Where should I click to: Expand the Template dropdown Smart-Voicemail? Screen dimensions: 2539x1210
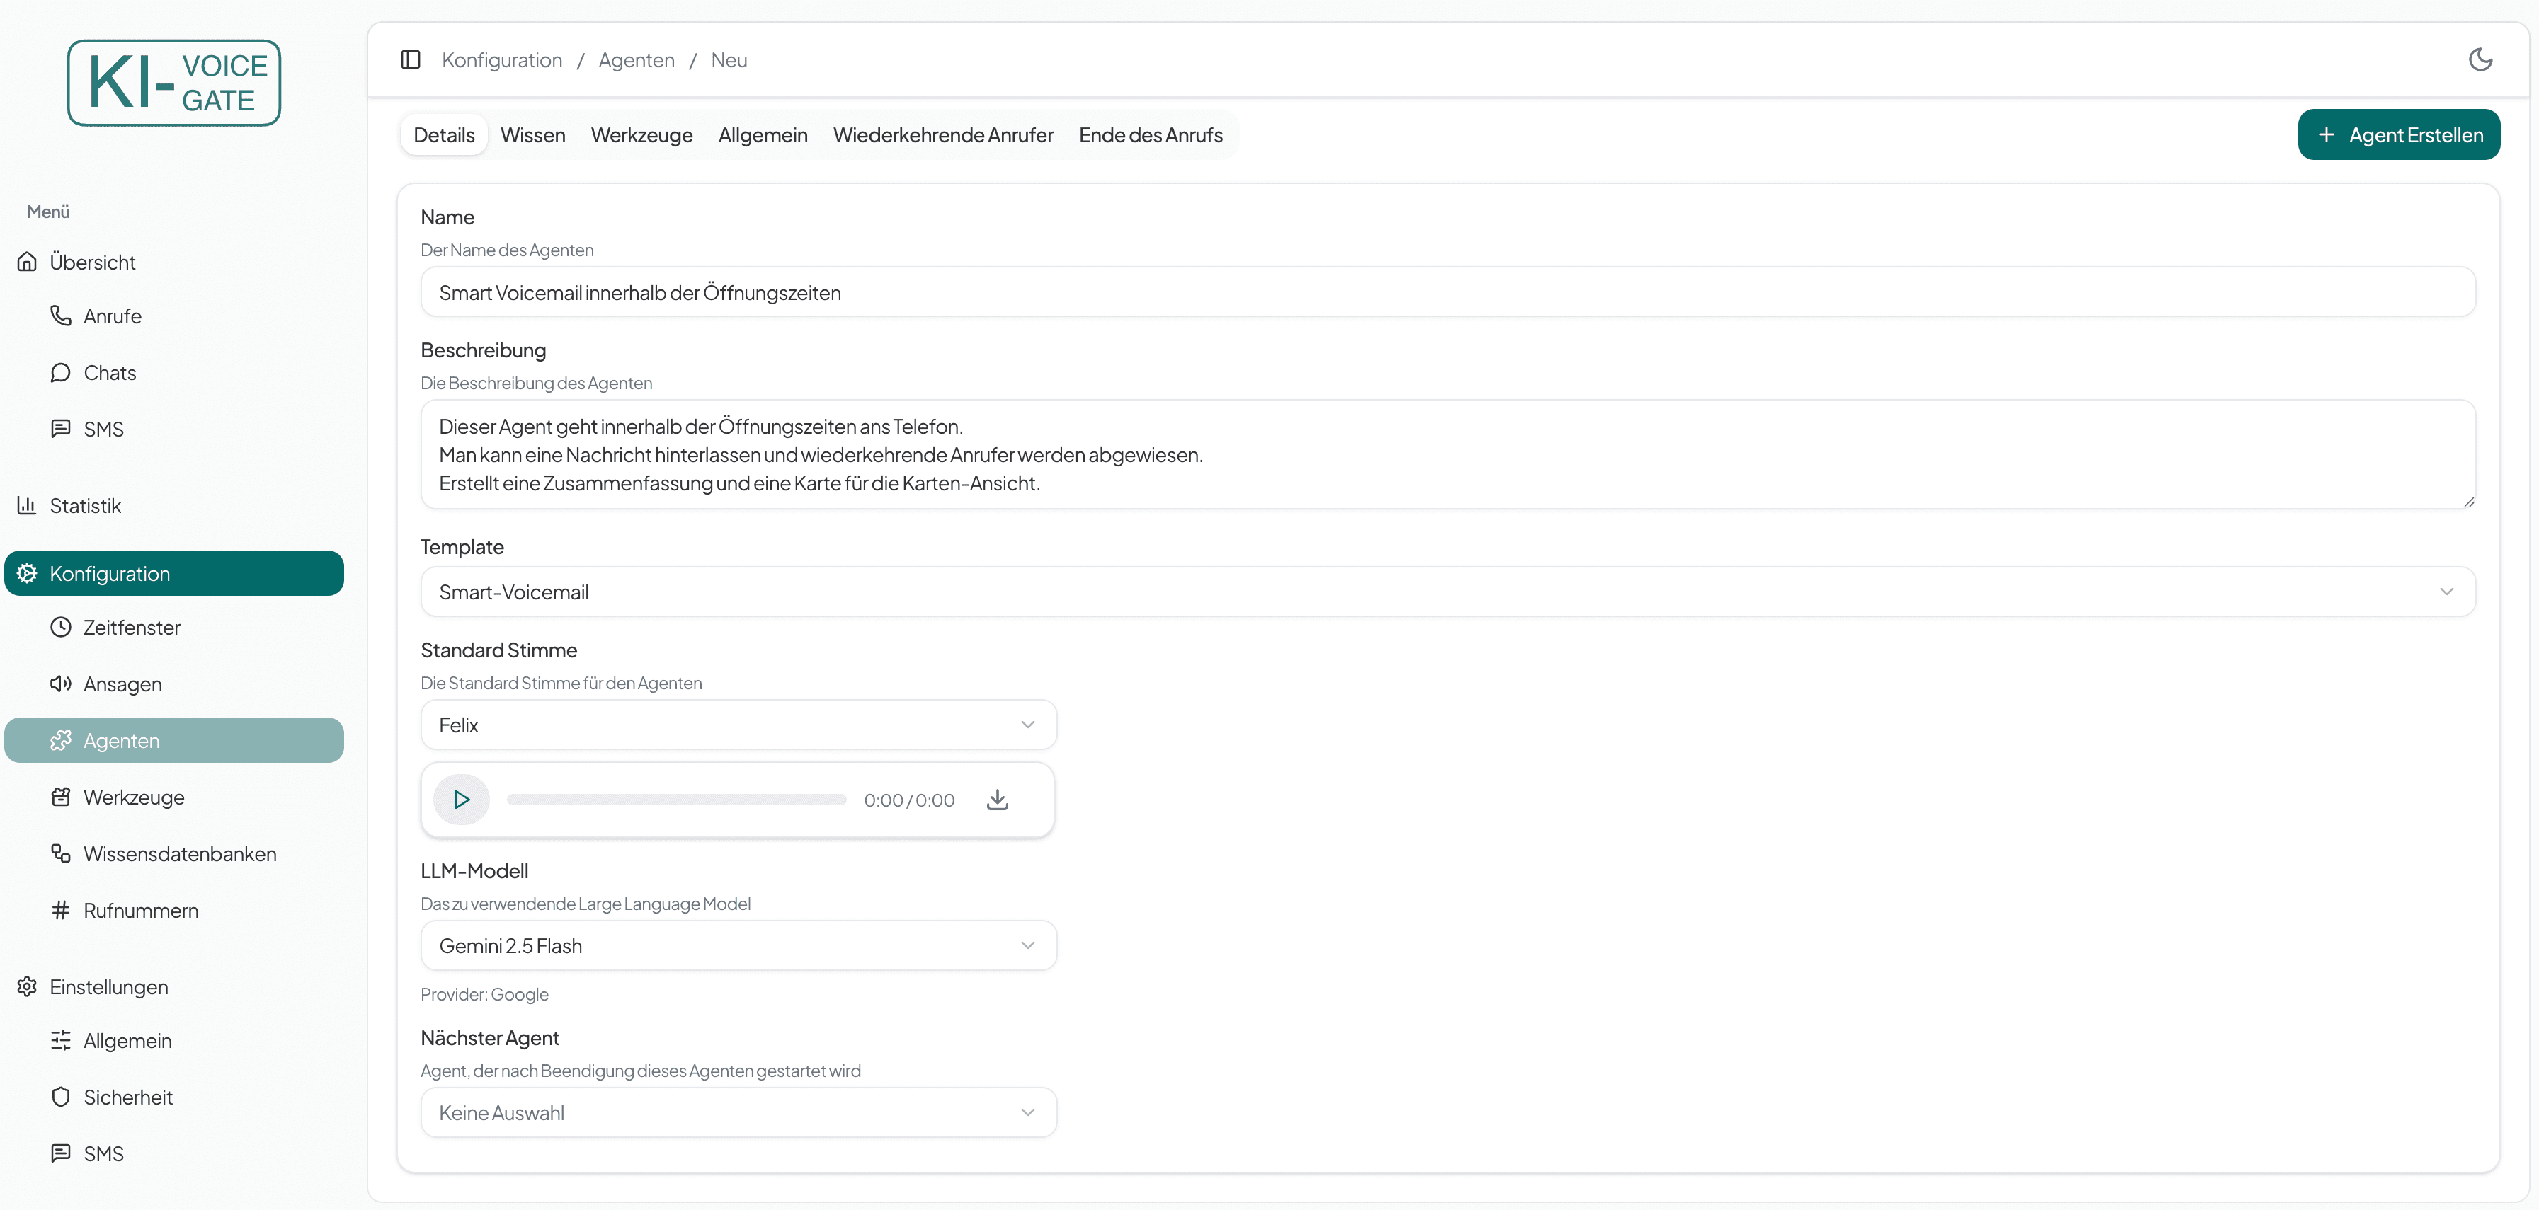[1447, 592]
